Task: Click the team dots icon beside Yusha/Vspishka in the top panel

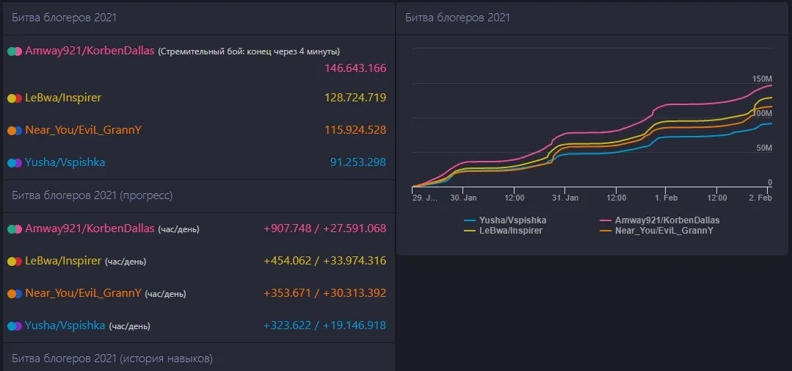Action: coord(15,162)
